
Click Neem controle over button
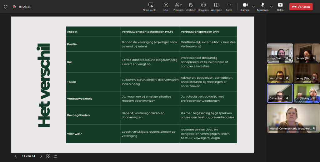click(x=151, y=7)
